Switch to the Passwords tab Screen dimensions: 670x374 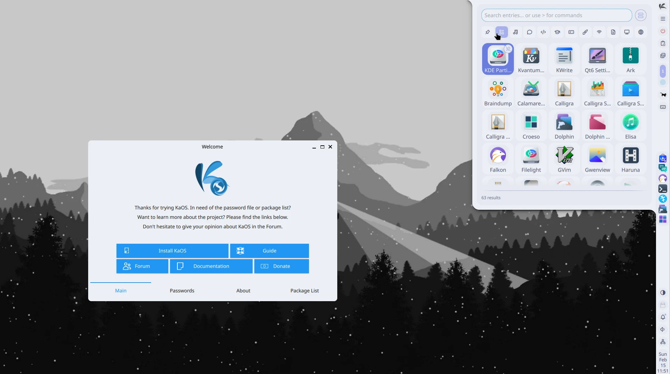tap(182, 291)
